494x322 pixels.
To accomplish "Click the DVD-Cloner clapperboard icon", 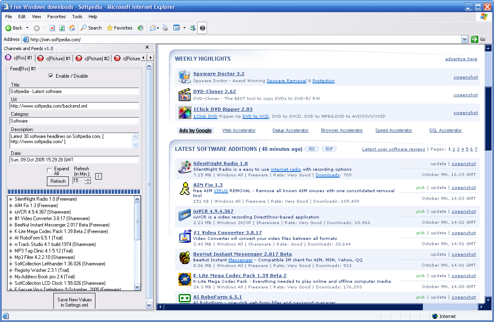I will (184, 95).
